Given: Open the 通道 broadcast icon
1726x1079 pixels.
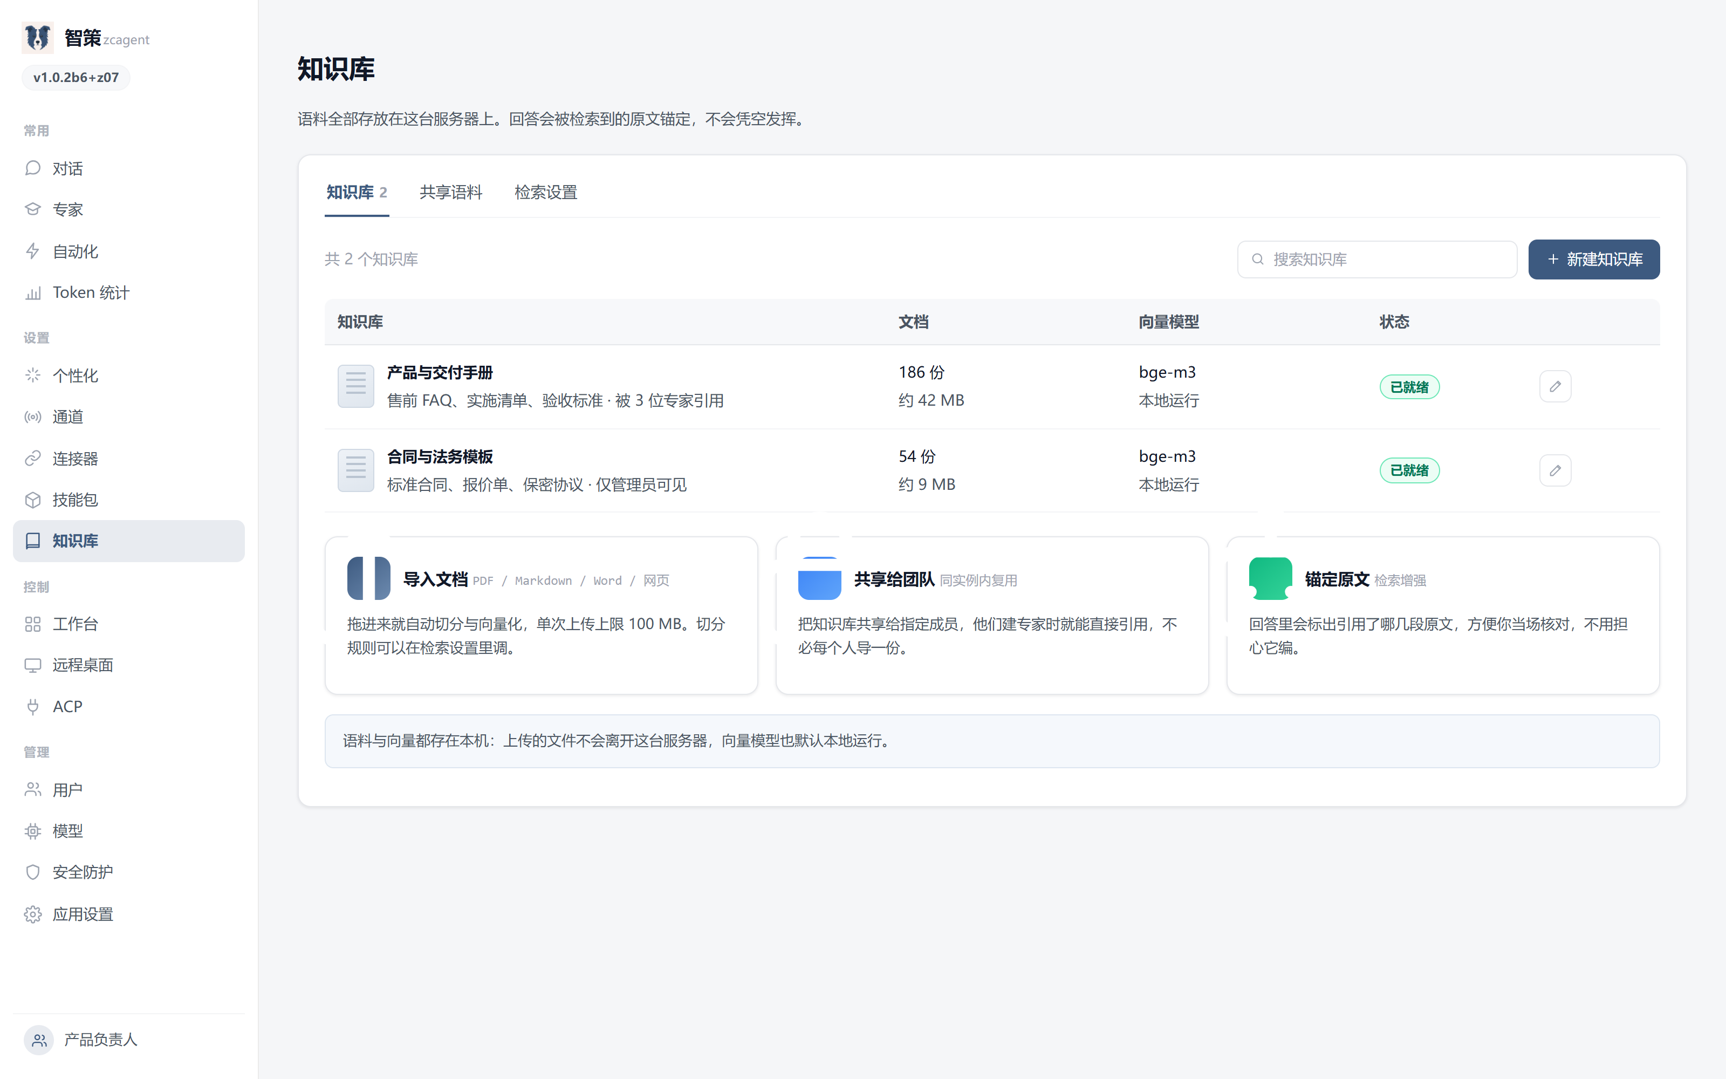Looking at the screenshot, I should click(33, 416).
